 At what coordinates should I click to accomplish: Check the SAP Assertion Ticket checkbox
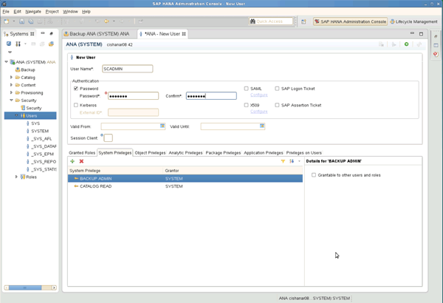click(277, 105)
